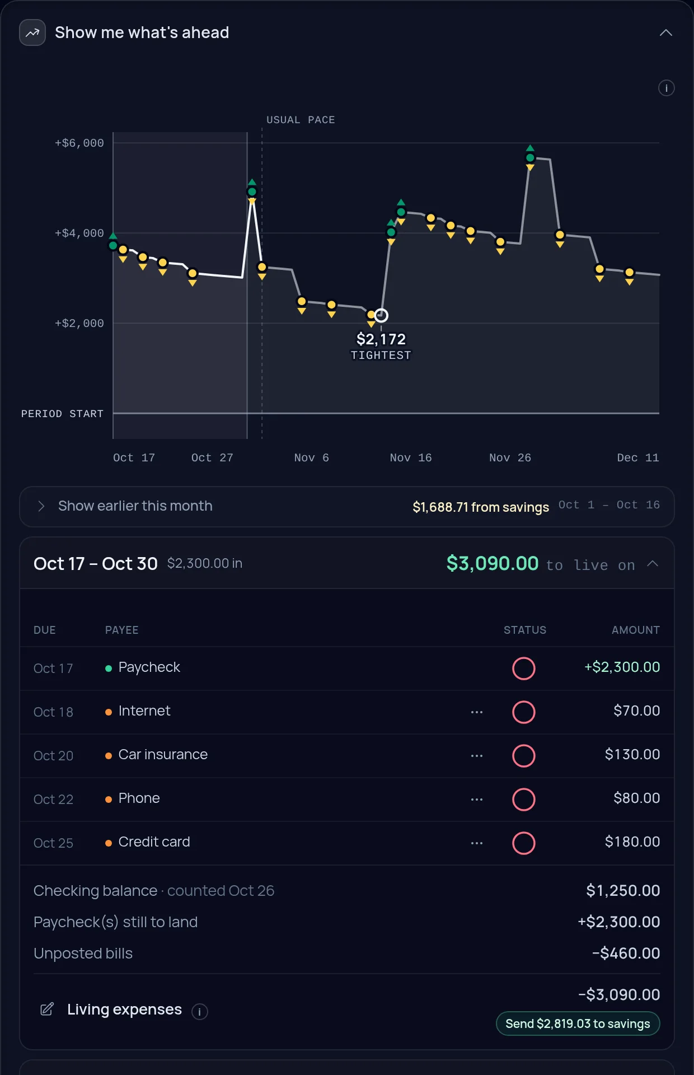Click the $1,688.71 from savings text
694x1075 pixels.
tap(480, 507)
